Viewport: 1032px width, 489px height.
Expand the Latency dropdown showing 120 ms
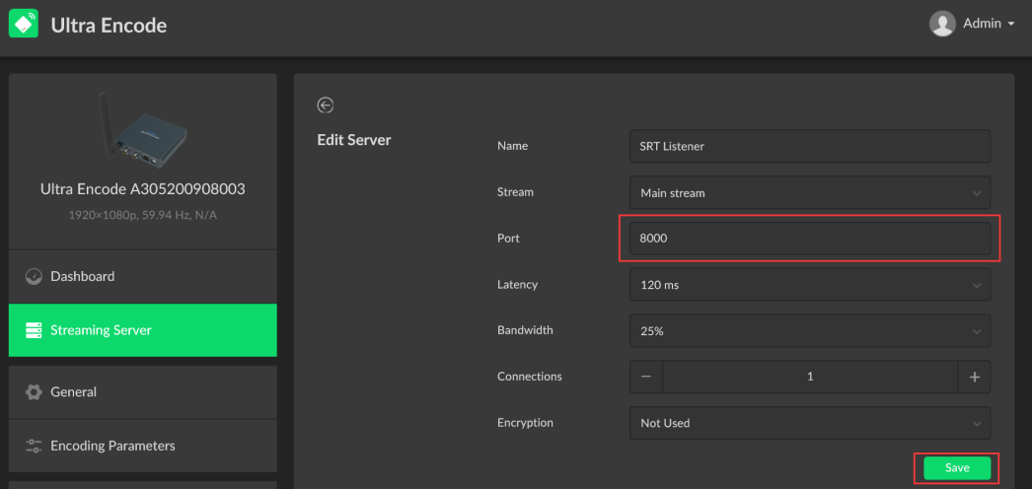point(810,285)
